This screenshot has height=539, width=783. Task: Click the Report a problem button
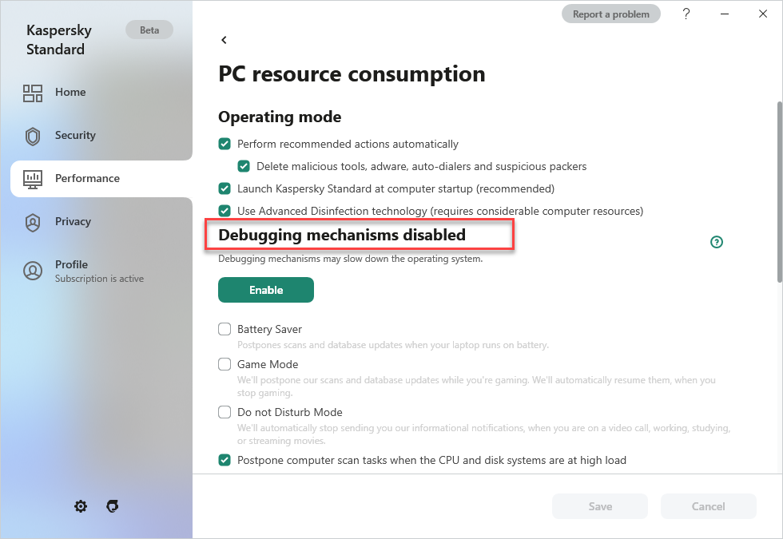[x=611, y=14]
